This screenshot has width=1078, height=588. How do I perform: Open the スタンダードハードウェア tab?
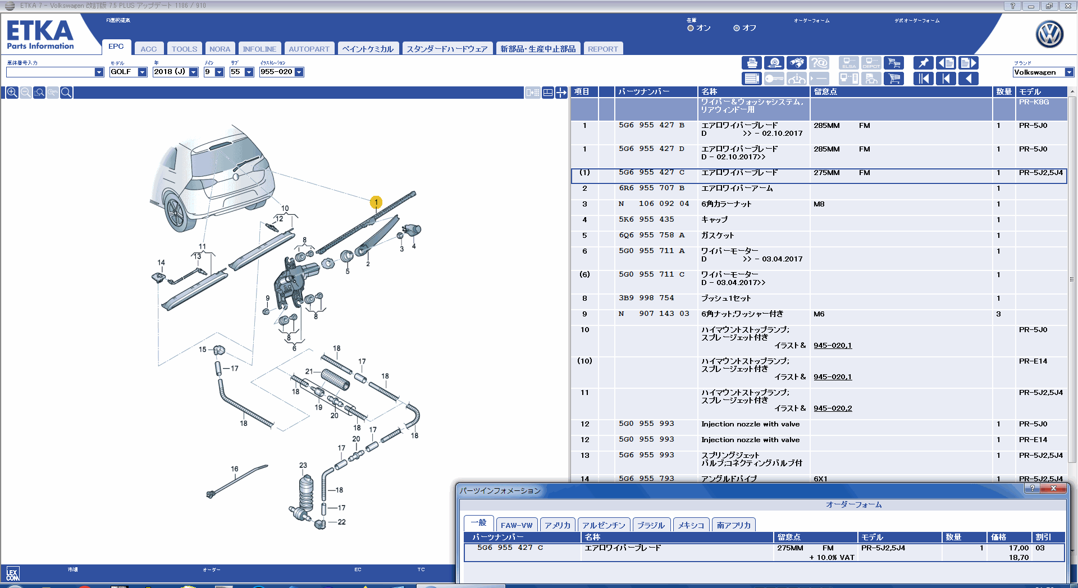[x=447, y=49]
